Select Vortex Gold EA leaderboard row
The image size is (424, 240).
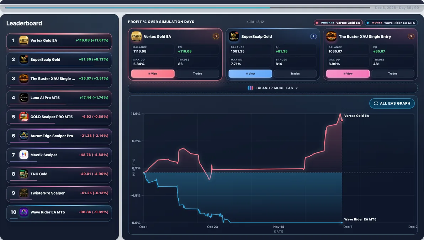[59, 41]
